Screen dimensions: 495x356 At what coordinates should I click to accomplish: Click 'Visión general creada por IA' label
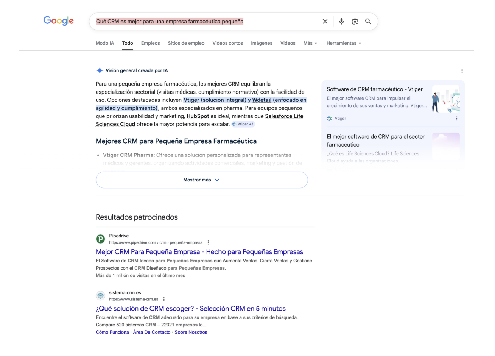[137, 70]
